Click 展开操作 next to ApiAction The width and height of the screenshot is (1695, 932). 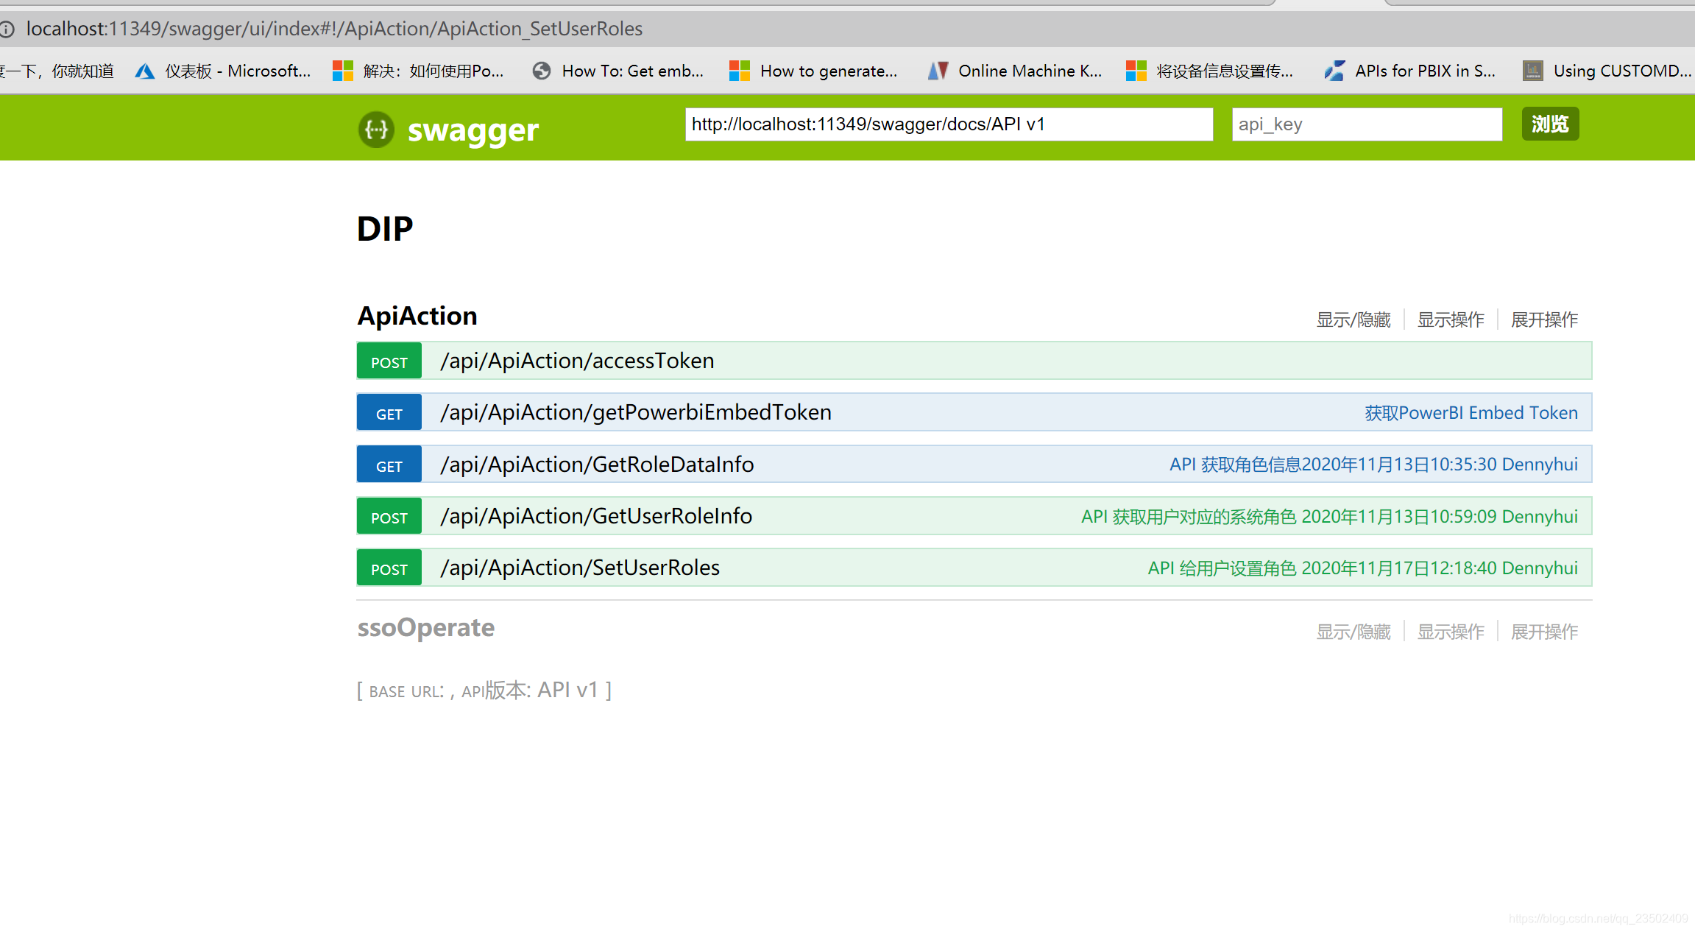[1543, 319]
